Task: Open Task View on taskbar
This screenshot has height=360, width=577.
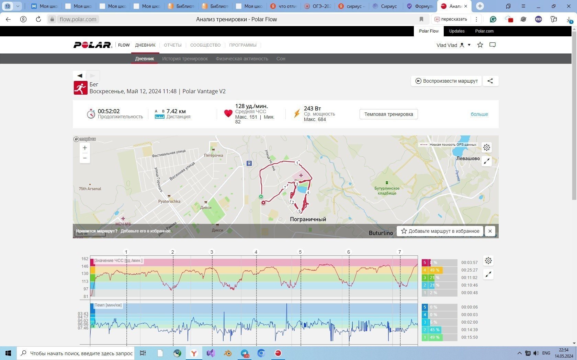Action: pos(143,353)
